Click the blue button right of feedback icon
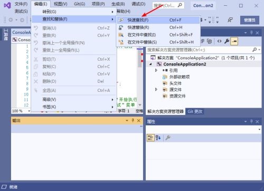Viewport: 264px width, 191px height. coord(250,20)
